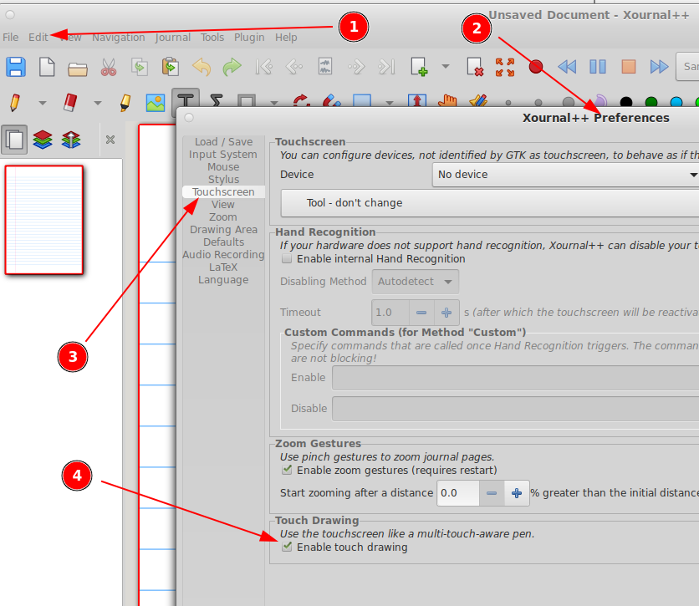
Task: Expand the eraser options dropdown arrow
Action: pyautogui.click(x=98, y=103)
